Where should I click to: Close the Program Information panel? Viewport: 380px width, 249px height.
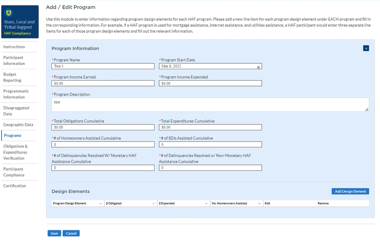point(366,48)
